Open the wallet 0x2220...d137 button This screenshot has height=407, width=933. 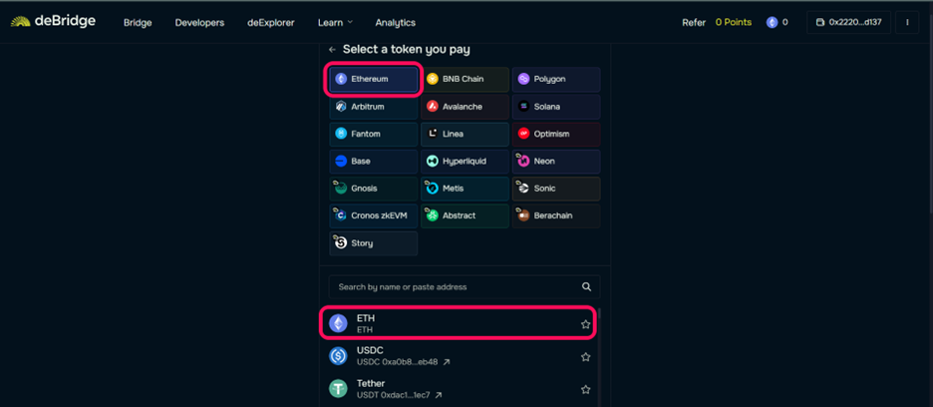pyautogui.click(x=848, y=23)
